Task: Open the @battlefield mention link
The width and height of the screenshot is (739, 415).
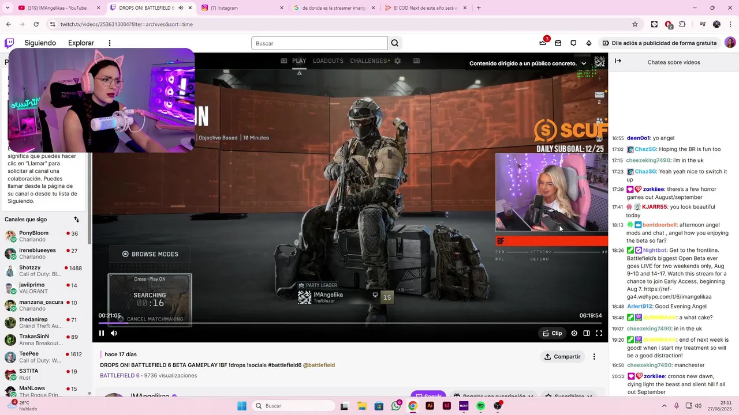Action: pyautogui.click(x=319, y=365)
